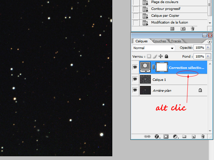This screenshot has width=214, height=160.
Task: Click the lock icon on Arrière-plan layer
Action: pyautogui.click(x=200, y=90)
